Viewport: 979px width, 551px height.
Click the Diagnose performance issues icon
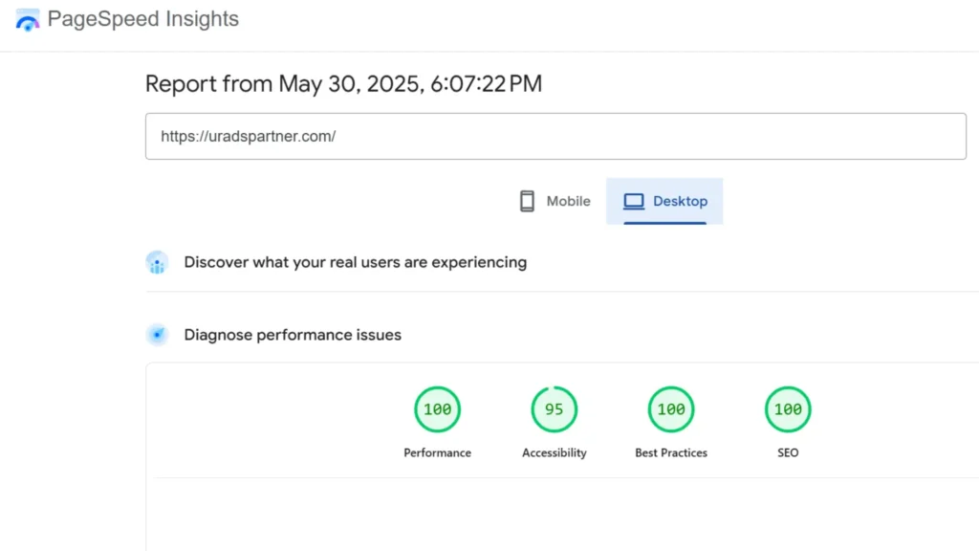(158, 335)
